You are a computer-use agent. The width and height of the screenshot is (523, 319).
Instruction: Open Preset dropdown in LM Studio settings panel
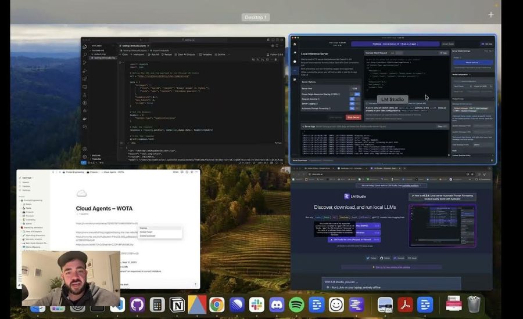(x=473, y=63)
